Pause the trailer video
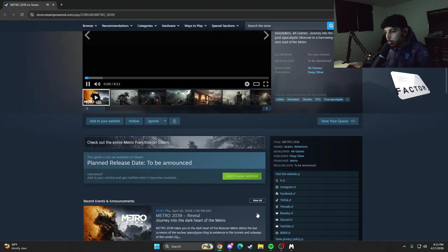 (88, 84)
